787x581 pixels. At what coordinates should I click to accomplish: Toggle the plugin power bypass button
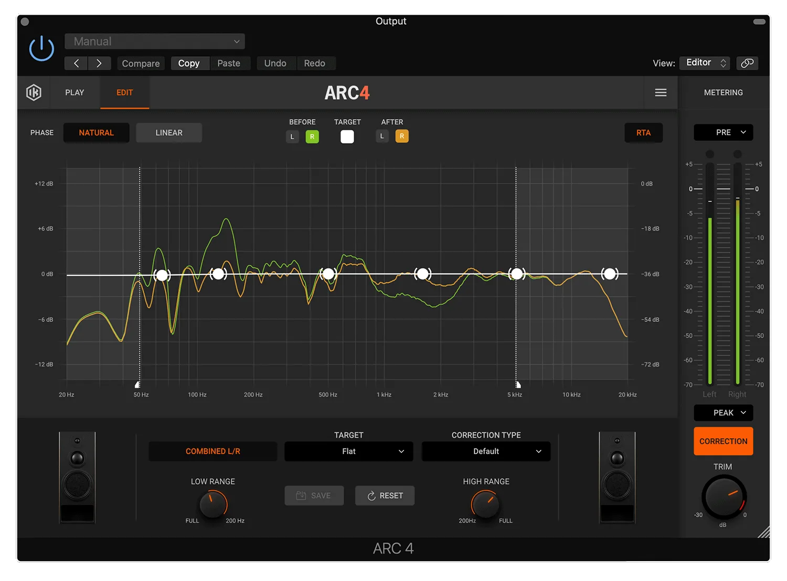pos(41,49)
